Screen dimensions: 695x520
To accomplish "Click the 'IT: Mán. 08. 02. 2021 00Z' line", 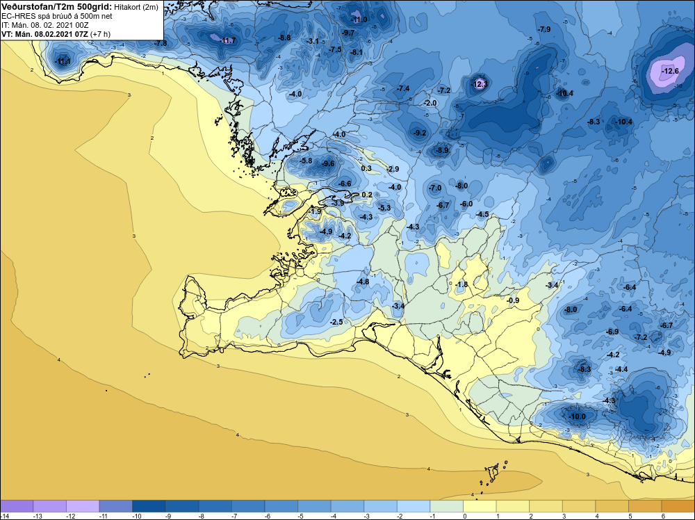I will [44, 25].
